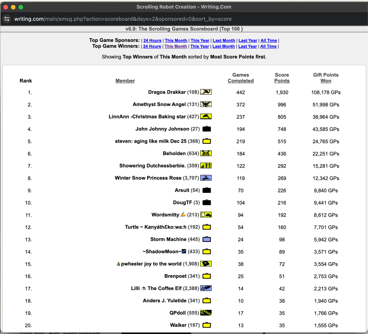Open Beholden's portfolio suitcase icon
368x334 pixels.
point(206,154)
